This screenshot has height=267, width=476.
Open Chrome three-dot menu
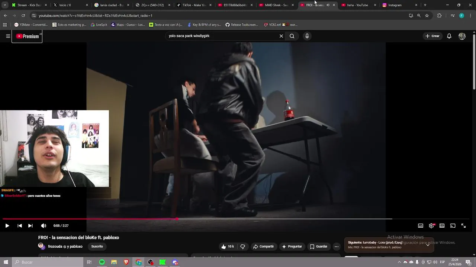coord(471,16)
